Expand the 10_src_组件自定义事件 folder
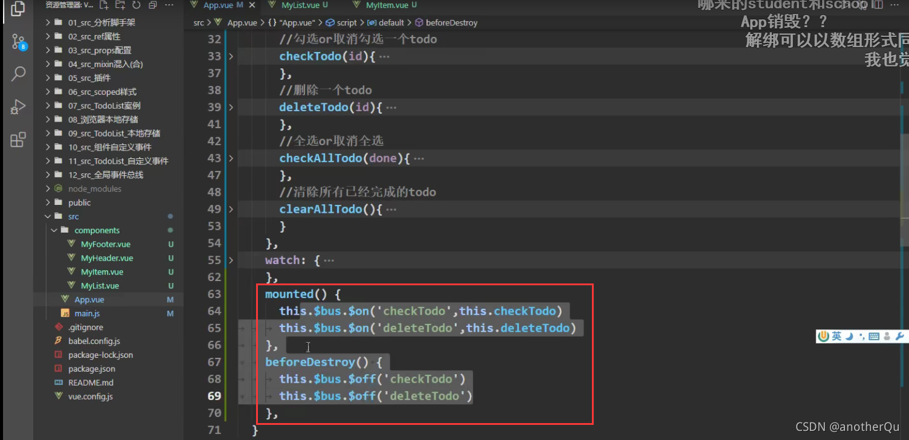The width and height of the screenshot is (909, 440). click(x=109, y=147)
